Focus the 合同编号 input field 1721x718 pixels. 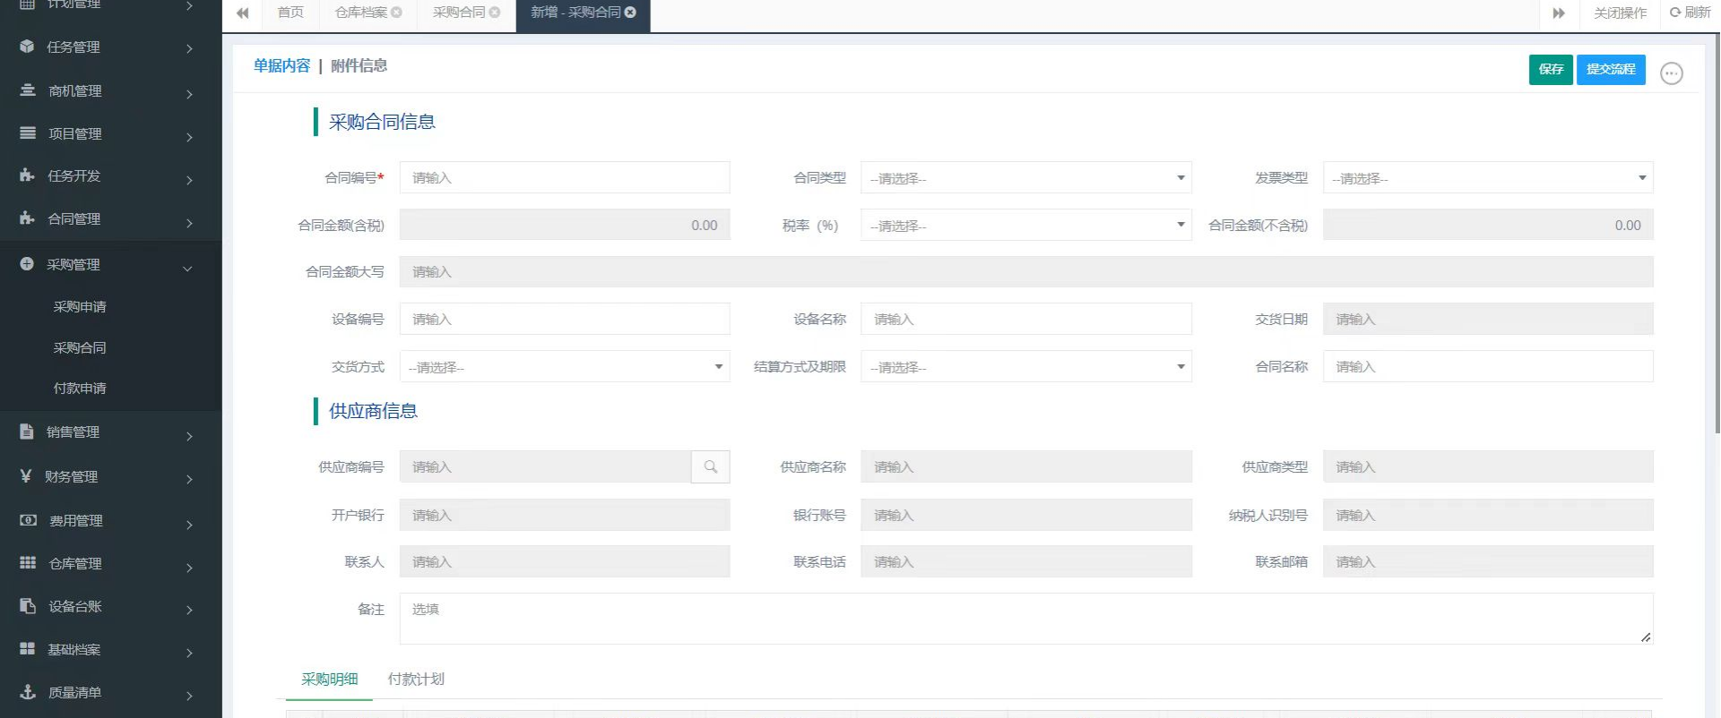(565, 177)
